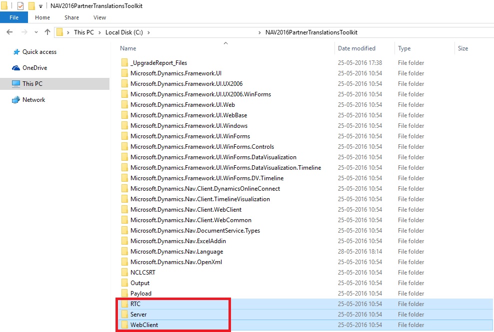Sort files by the Name column header
The height and width of the screenshot is (332, 494).
pos(128,48)
